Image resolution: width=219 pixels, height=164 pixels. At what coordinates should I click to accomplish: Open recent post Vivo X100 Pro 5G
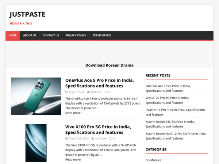pos(167,100)
